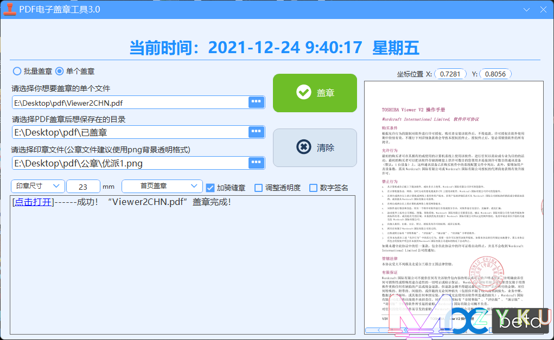The height and width of the screenshot is (340, 554).
Task: Click the PDF page preview title TOSHIBA Viewer V2
Action: (x=413, y=110)
